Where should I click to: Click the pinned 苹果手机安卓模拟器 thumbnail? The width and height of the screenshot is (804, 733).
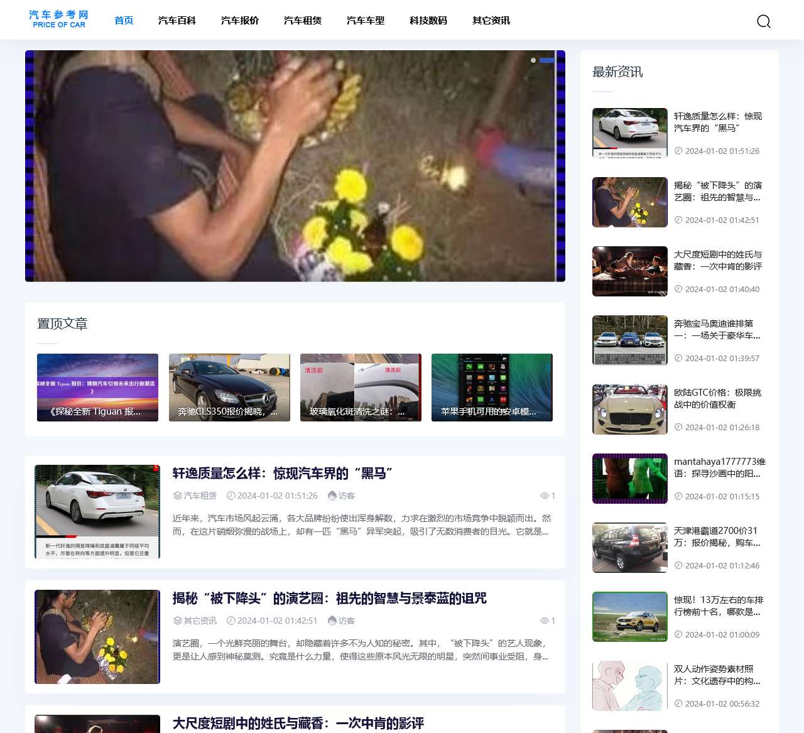(492, 388)
